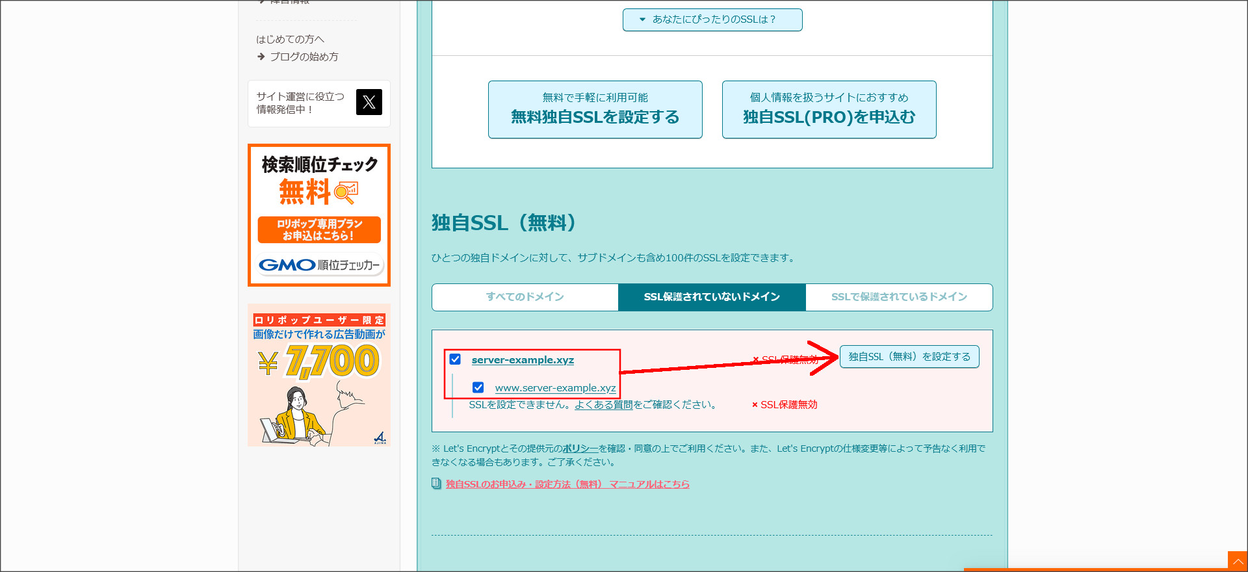Open the server-example.xyz domain link

523,360
